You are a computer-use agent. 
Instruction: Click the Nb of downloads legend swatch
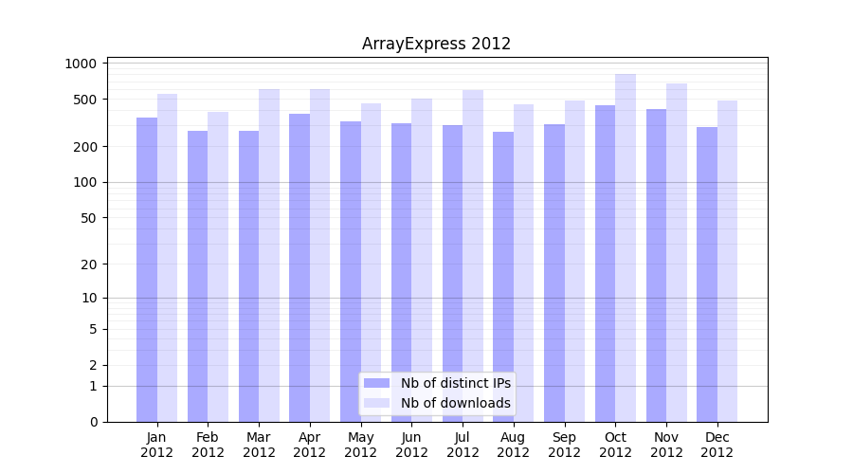[376, 403]
